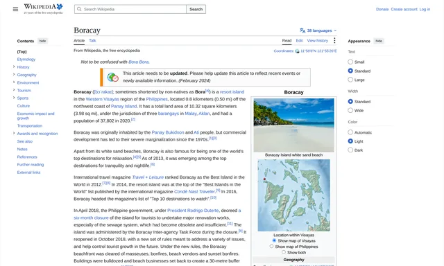Jump to Notes section

click(22, 149)
